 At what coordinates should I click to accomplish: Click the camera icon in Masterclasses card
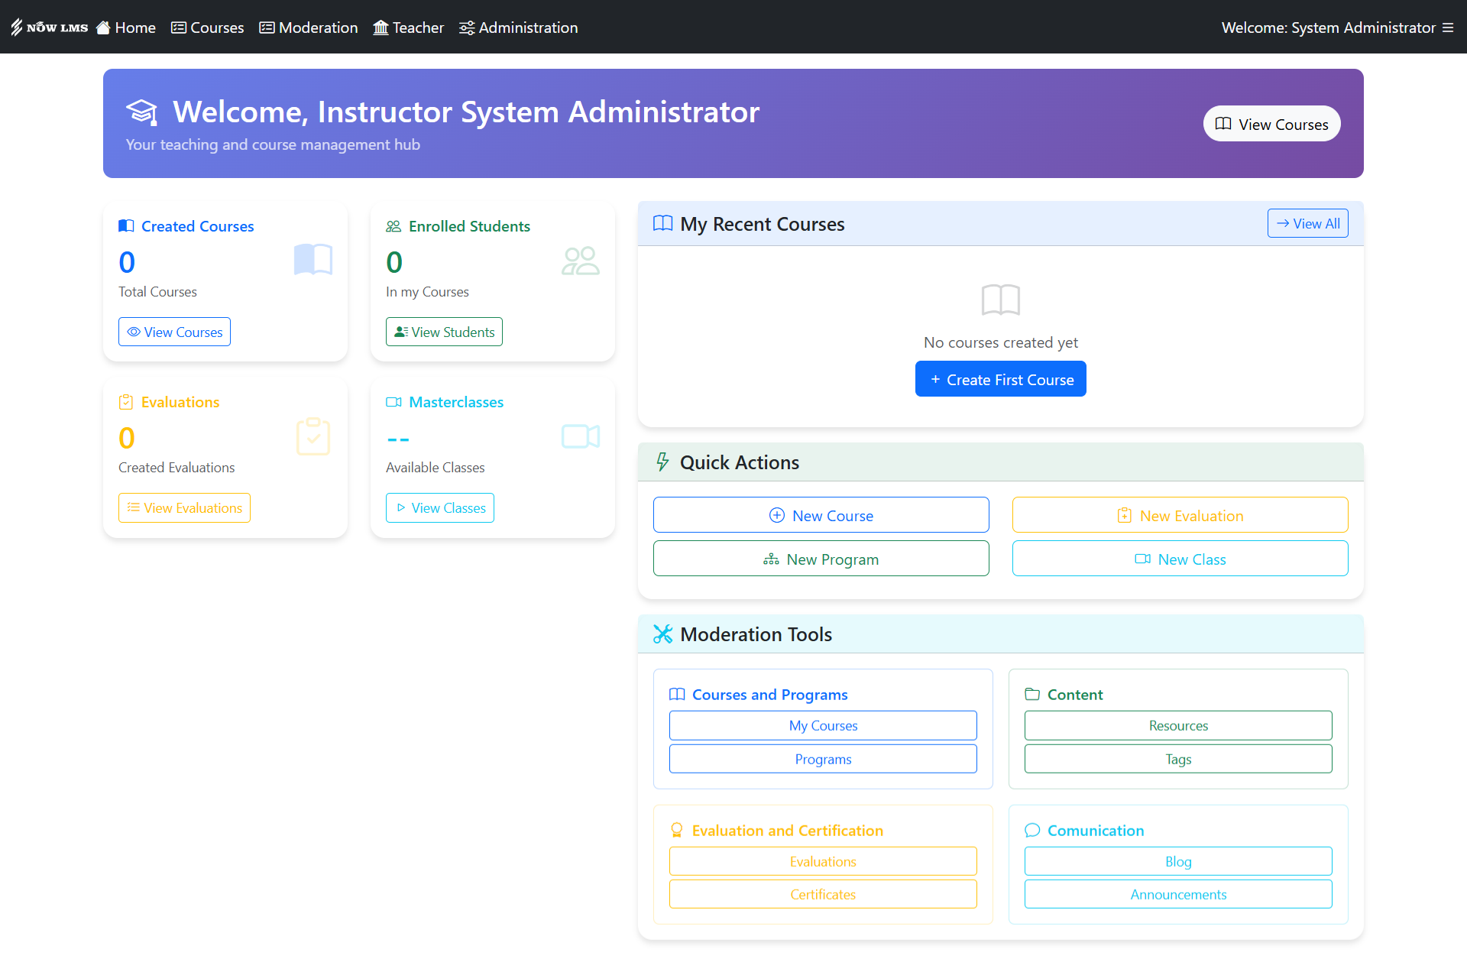click(580, 436)
